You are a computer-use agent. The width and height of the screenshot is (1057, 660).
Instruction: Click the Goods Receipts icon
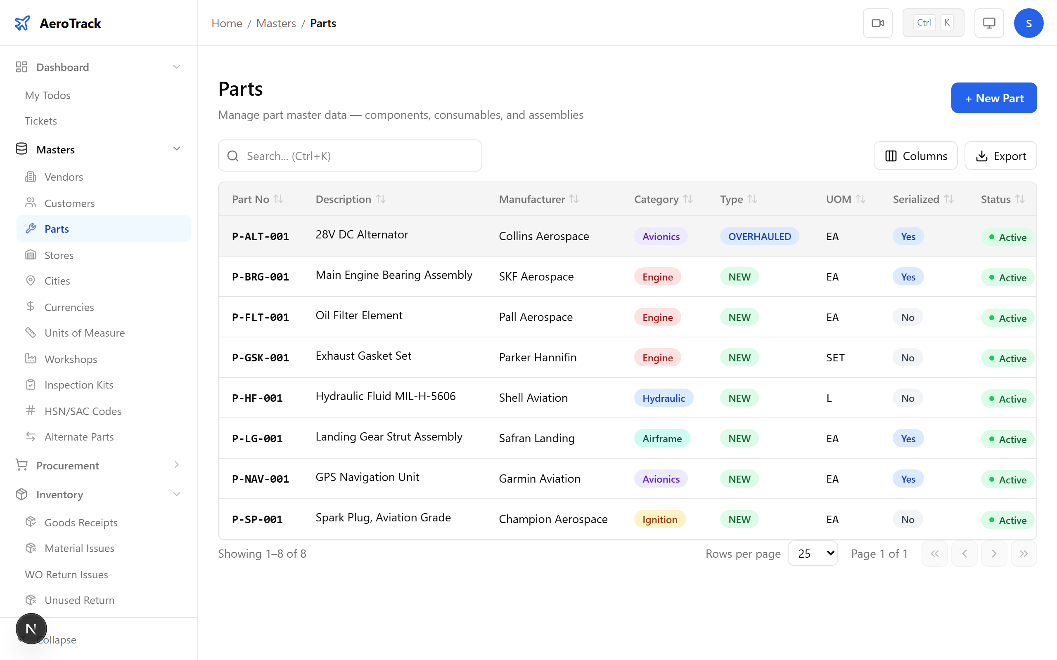(x=31, y=522)
